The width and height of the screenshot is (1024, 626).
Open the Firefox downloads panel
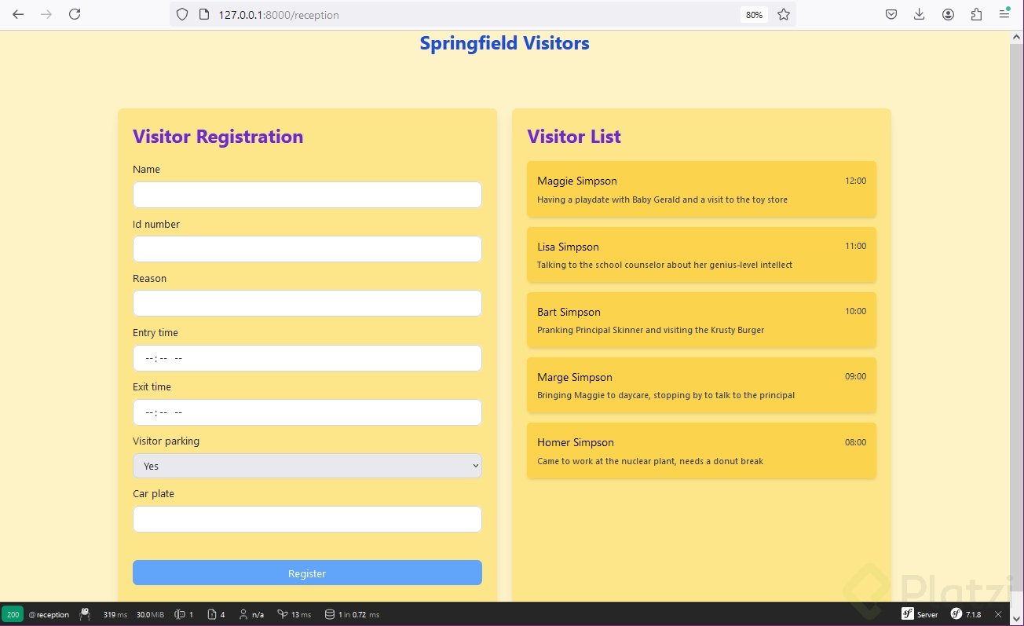[x=920, y=14]
